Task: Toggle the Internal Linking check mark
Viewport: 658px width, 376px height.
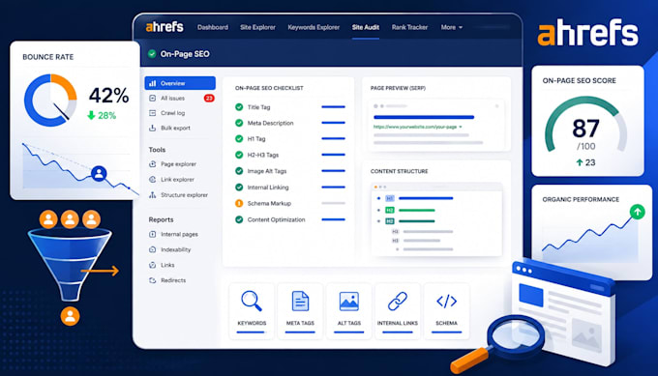Action: (x=239, y=187)
